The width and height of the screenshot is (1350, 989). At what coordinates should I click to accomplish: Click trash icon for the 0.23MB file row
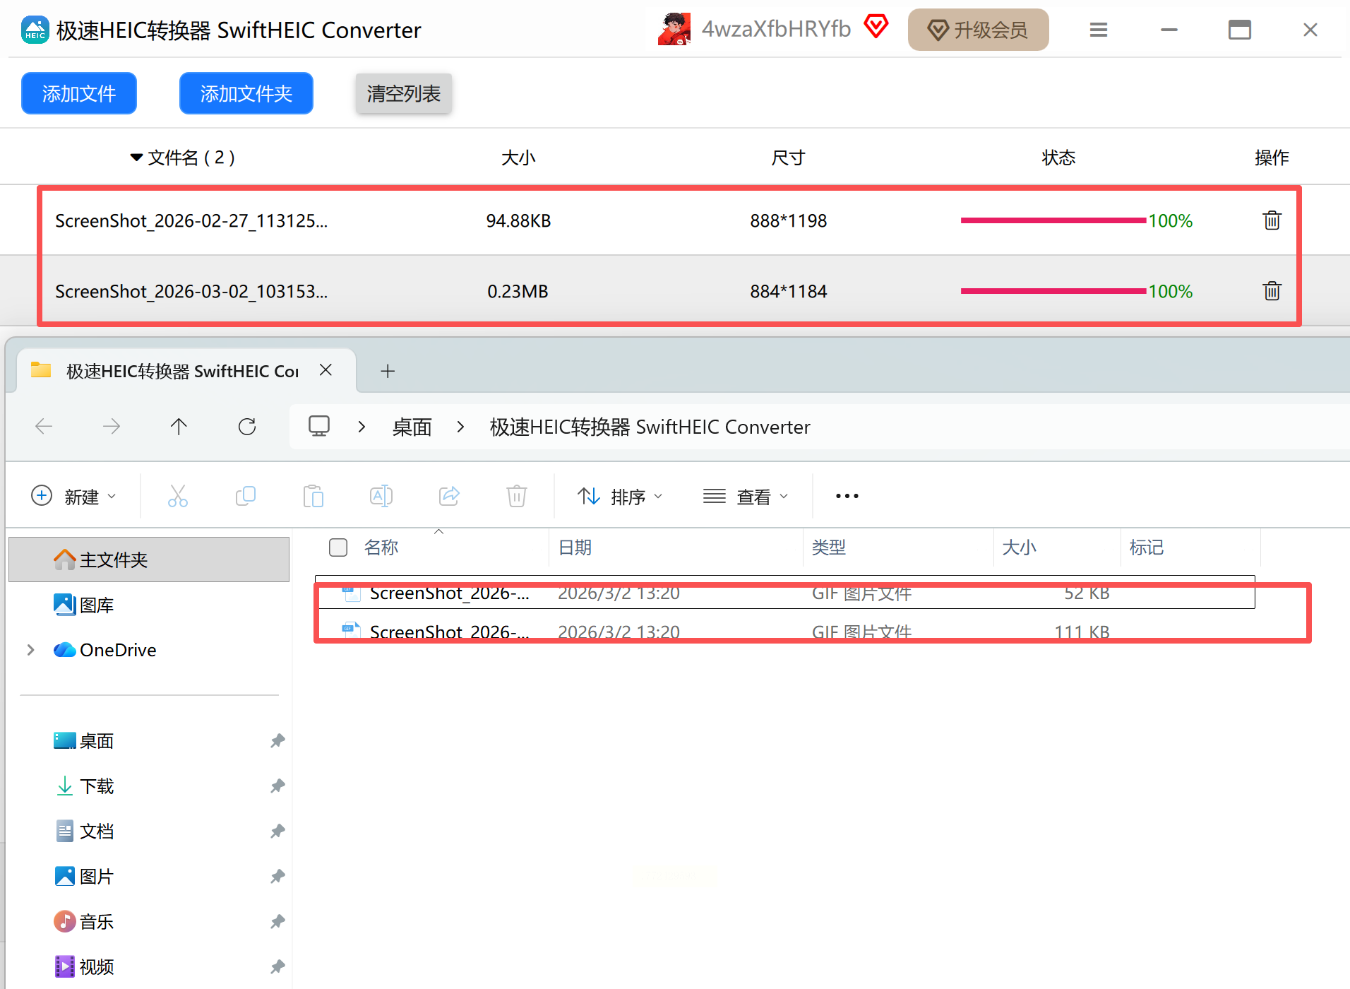1272,291
